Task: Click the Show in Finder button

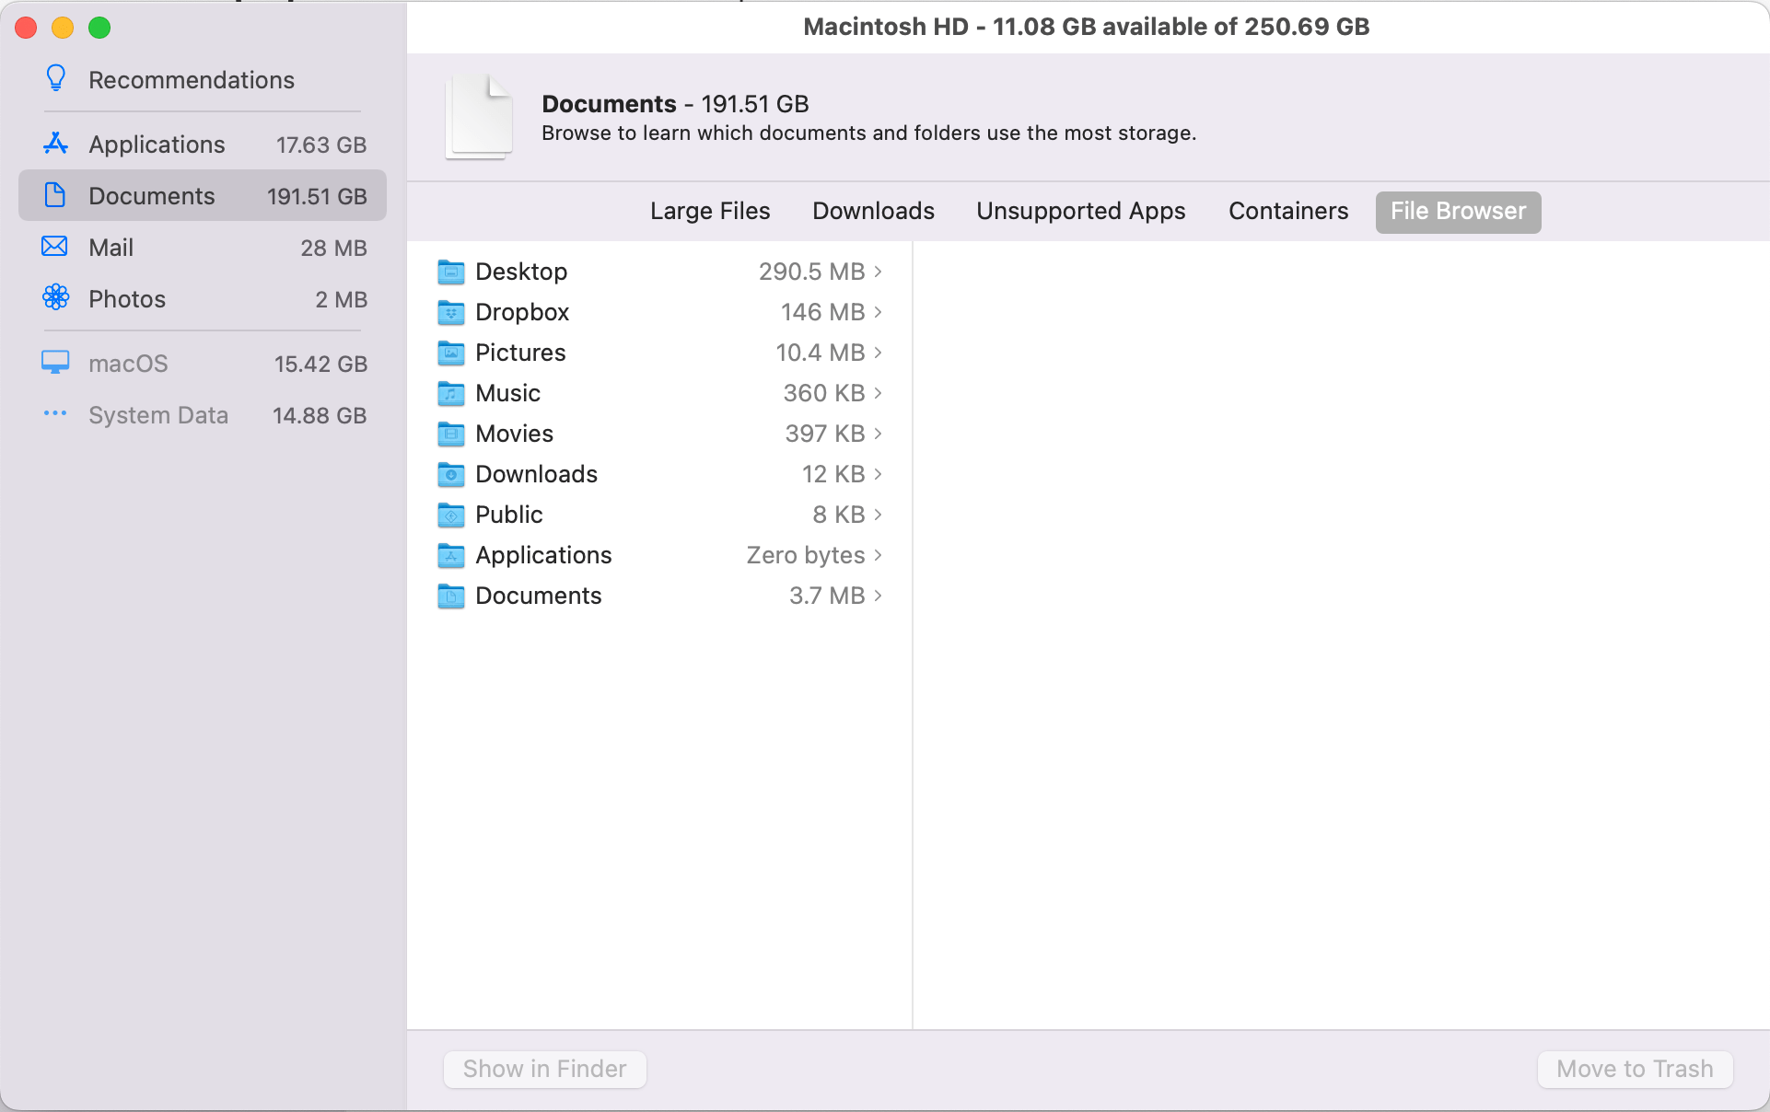Action: [544, 1069]
